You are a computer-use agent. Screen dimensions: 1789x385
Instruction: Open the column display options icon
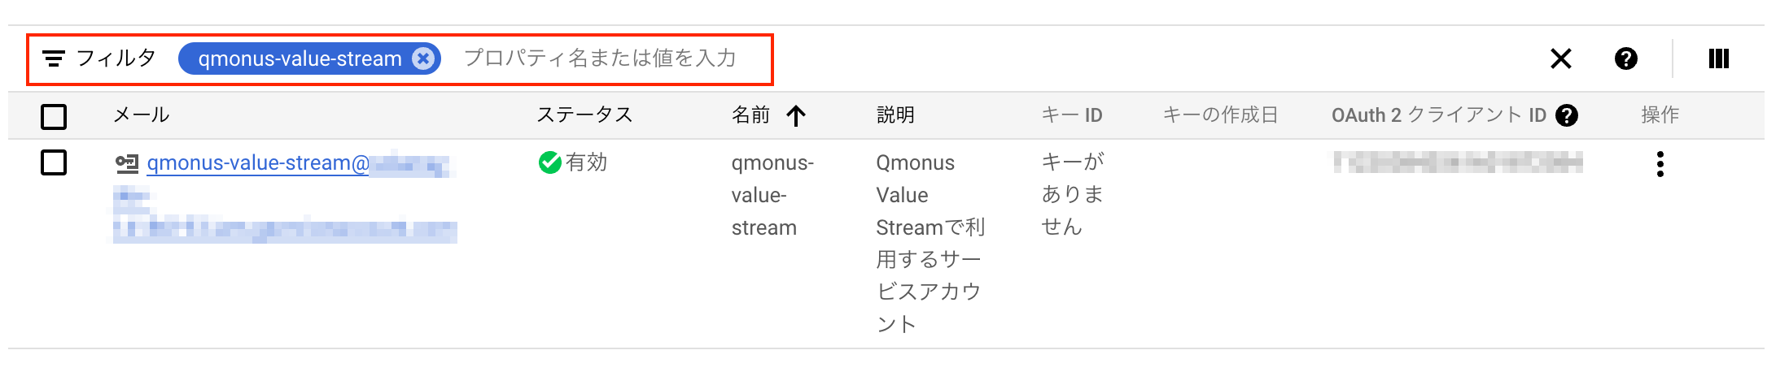[x=1718, y=58]
